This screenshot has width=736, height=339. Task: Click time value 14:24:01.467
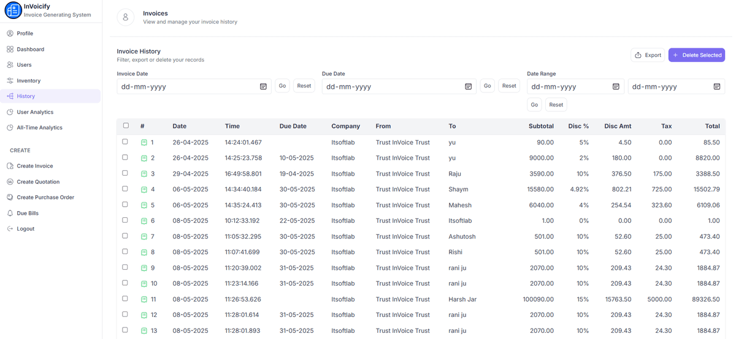(x=243, y=143)
